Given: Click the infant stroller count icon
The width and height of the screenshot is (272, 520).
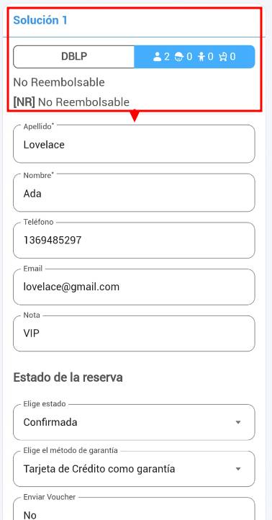Looking at the screenshot, I should (222, 57).
